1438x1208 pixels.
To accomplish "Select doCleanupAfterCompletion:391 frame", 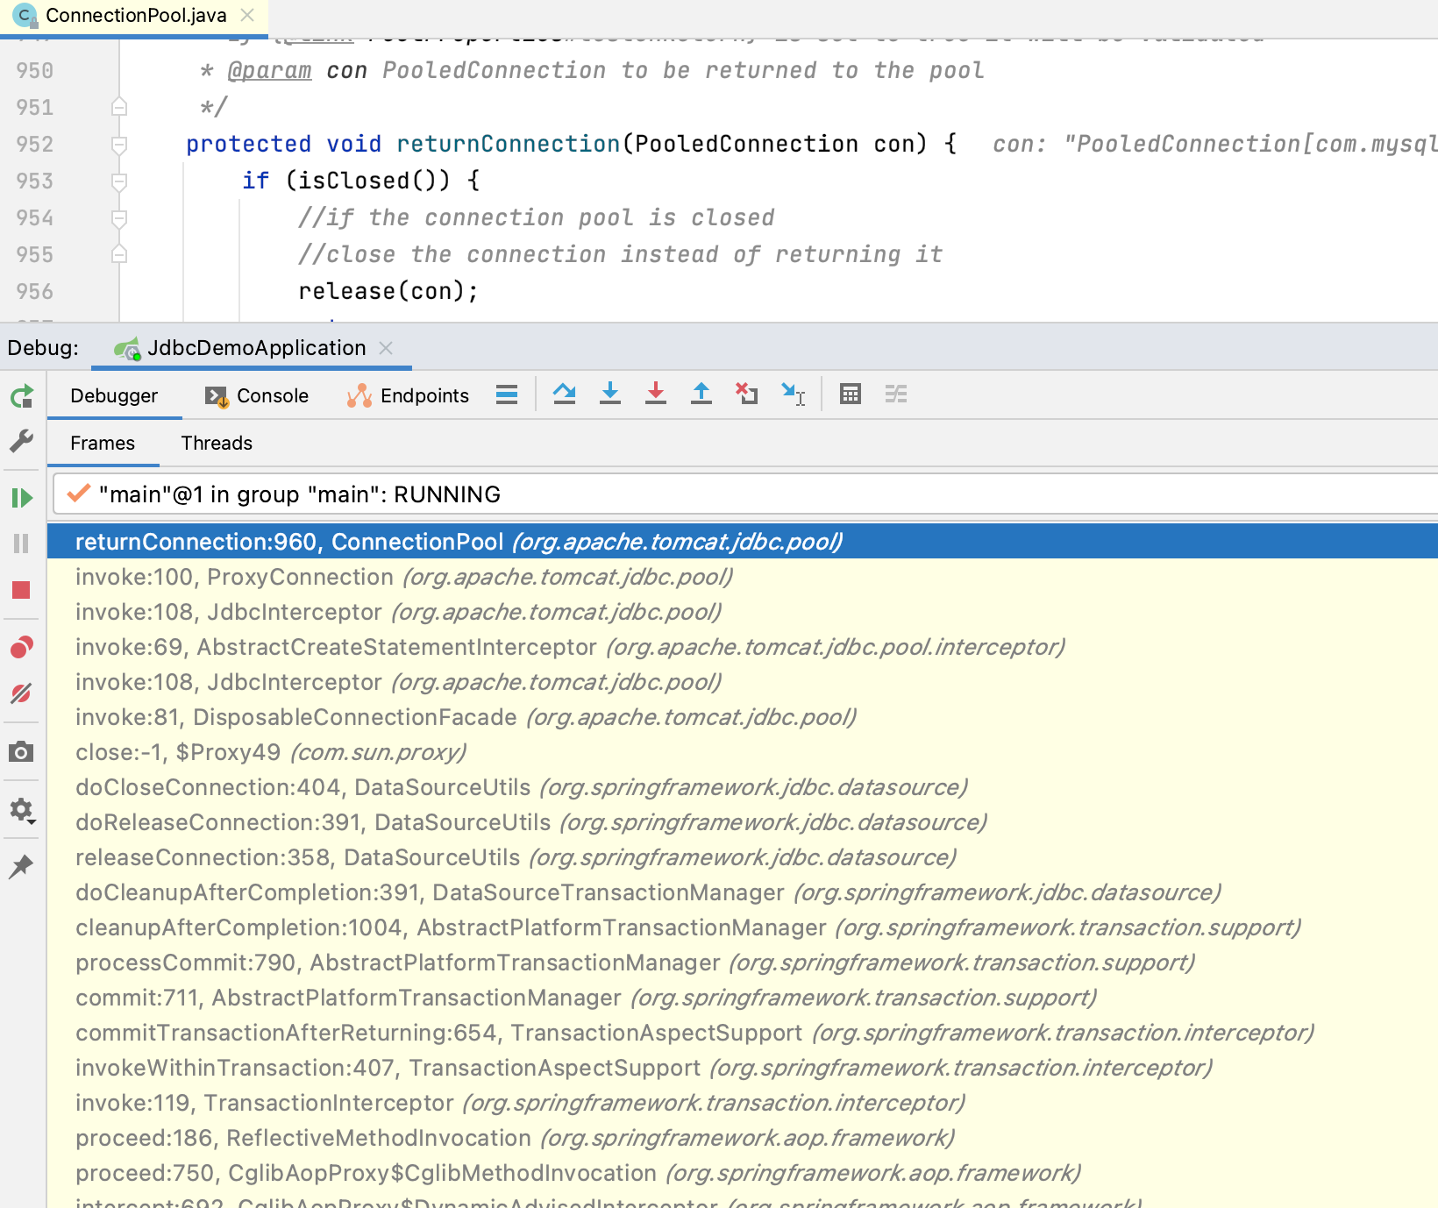I will (x=743, y=892).
